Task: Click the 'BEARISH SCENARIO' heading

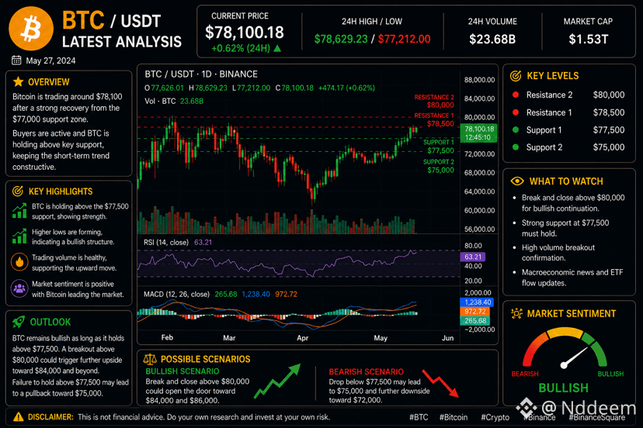Action: (367, 371)
